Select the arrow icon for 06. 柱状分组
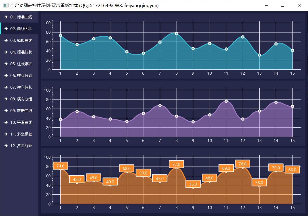 (x=6, y=76)
